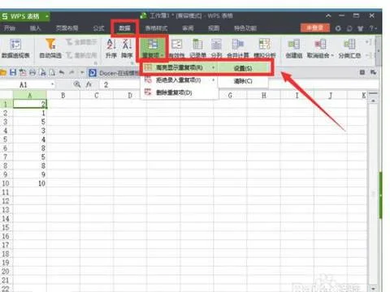Open What-If Analysis (模拟分析) tool
390x292 pixels.
(x=265, y=49)
